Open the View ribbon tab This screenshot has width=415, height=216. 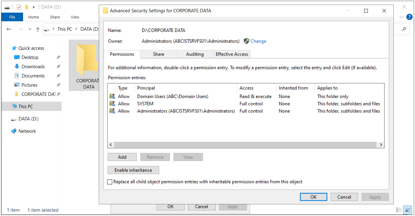75,17
